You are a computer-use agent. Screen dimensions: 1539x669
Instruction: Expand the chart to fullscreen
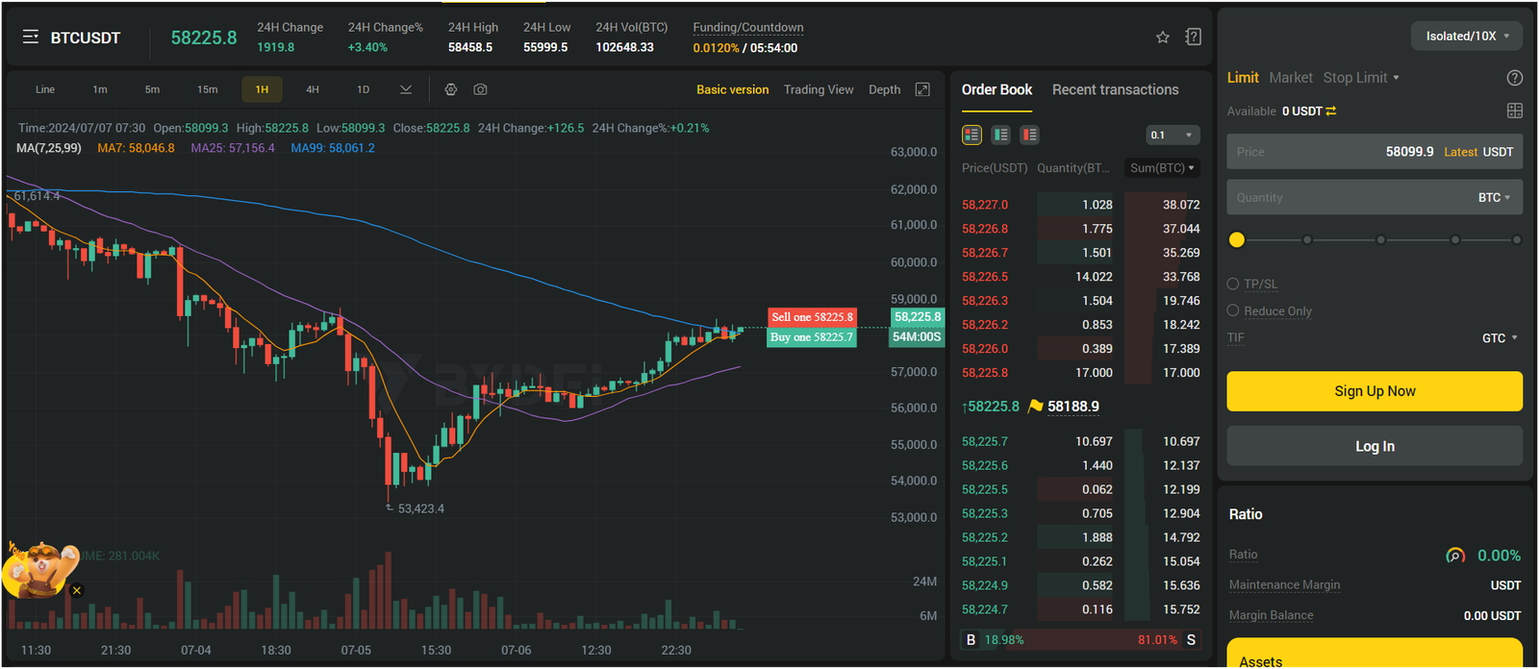(x=922, y=89)
